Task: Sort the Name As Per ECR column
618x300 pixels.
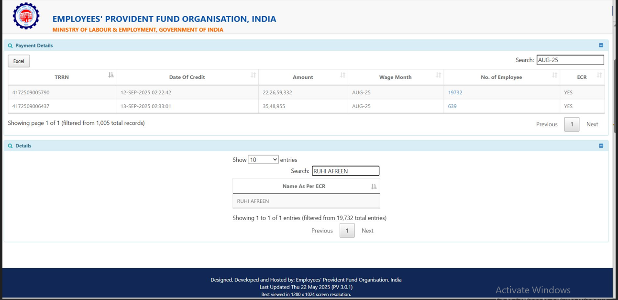Action: (374, 187)
